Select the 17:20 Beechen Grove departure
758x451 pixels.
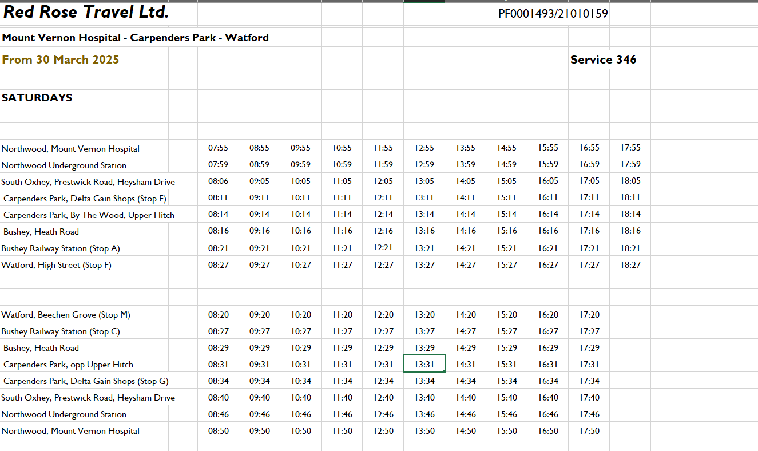(589, 315)
